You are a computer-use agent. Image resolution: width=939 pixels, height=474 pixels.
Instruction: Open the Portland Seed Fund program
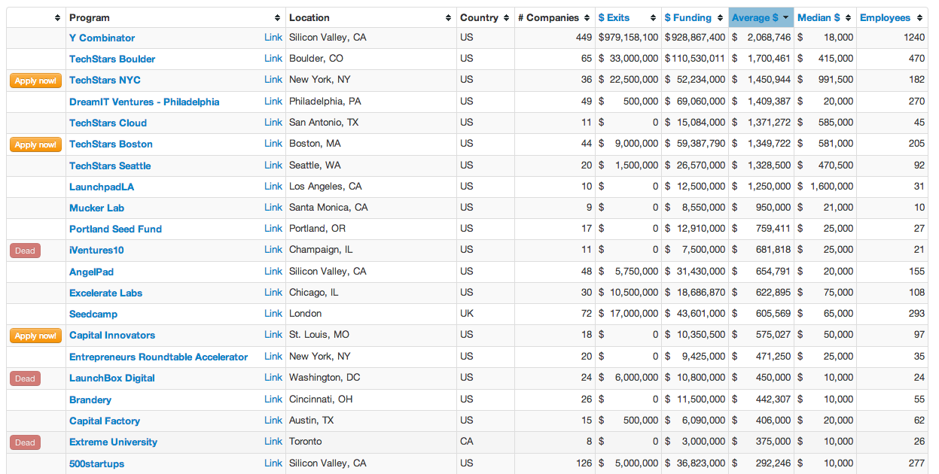(115, 229)
